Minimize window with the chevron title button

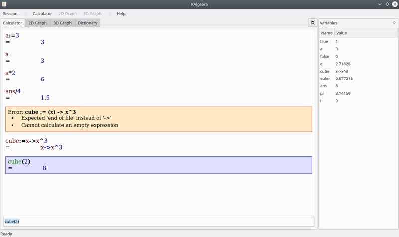(x=380, y=4)
